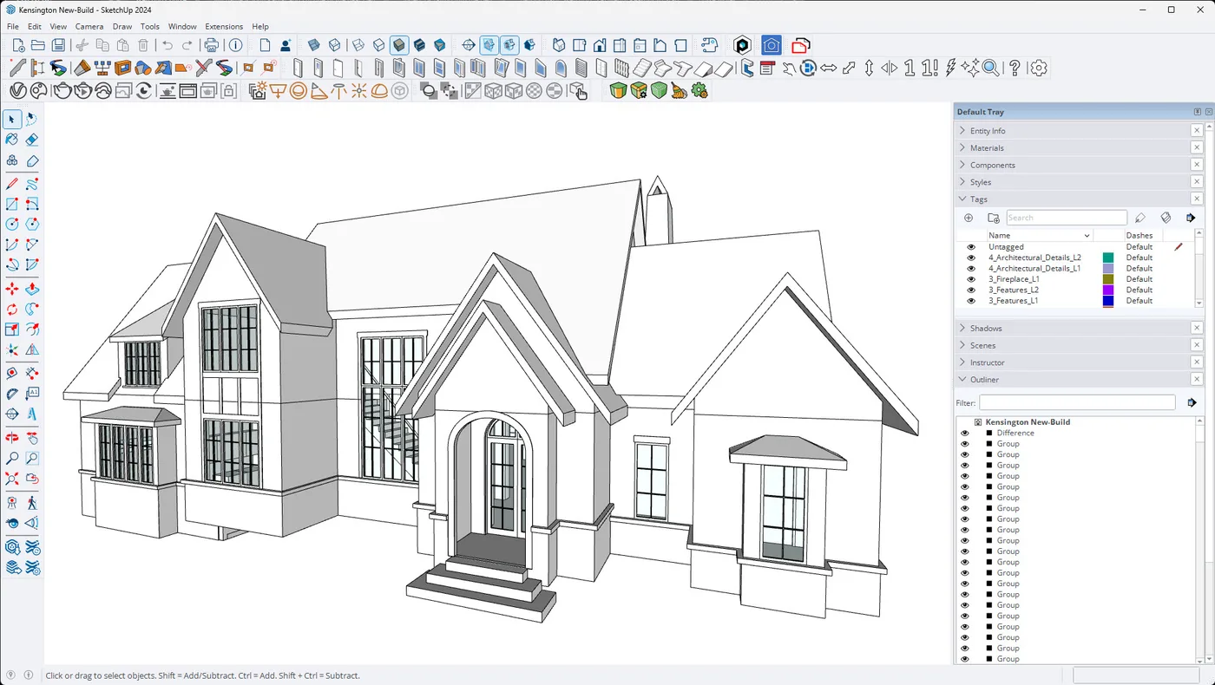Click the purple swatch for 3_Features_L2
Viewport: 1215px width, 685px height.
pyautogui.click(x=1108, y=290)
